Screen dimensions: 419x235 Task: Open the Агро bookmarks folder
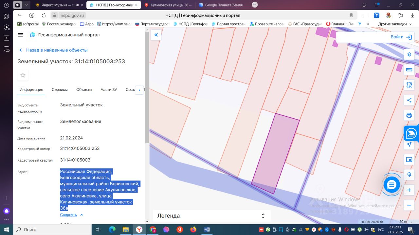click(86, 24)
